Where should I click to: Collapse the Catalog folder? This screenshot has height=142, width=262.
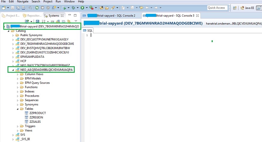8,31
